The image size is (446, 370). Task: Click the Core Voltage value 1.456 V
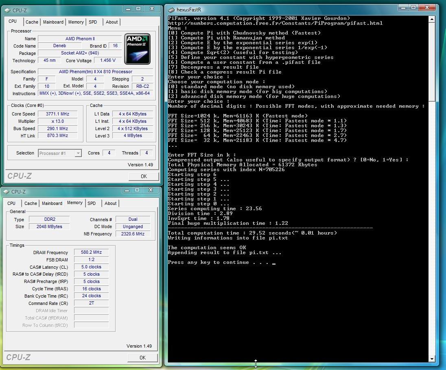click(108, 60)
